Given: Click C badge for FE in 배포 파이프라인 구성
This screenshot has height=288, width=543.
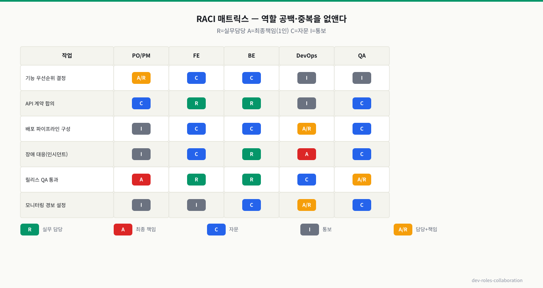Looking at the screenshot, I should click(196, 129).
